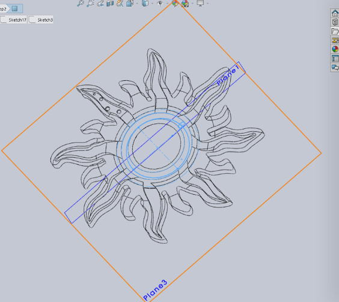Image resolution: width=339 pixels, height=302 pixels.
Task: Expand the Apply Scene dropdown arrow
Action: tap(192, 4)
